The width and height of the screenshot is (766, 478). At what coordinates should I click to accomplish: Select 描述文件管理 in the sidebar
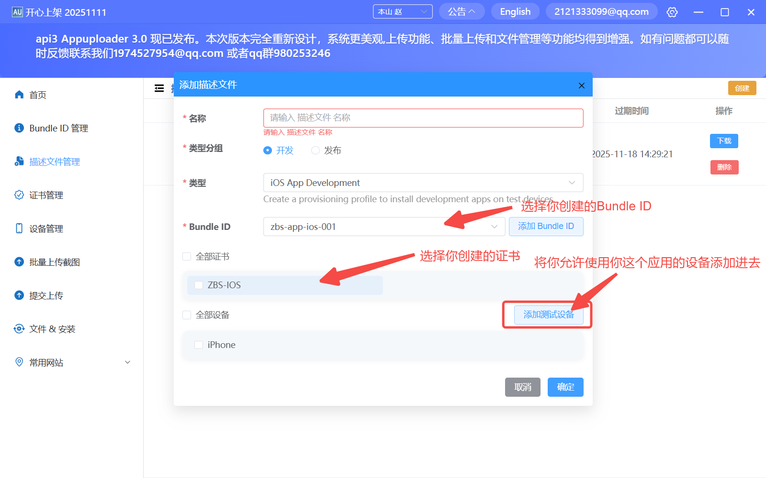(54, 161)
